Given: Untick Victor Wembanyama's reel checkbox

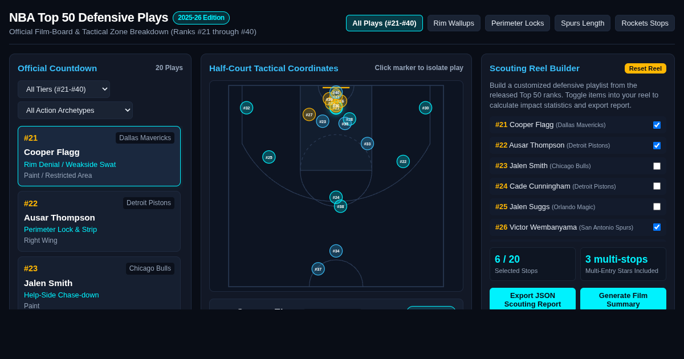Looking at the screenshot, I should (657, 227).
